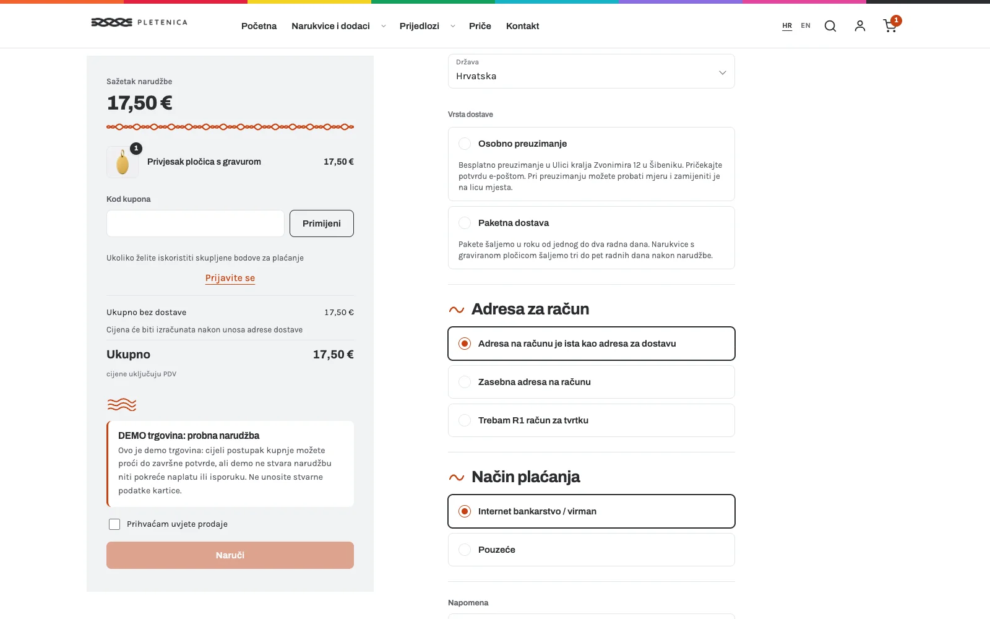
Task: Focus the Kod kupona input field
Action: [196, 223]
